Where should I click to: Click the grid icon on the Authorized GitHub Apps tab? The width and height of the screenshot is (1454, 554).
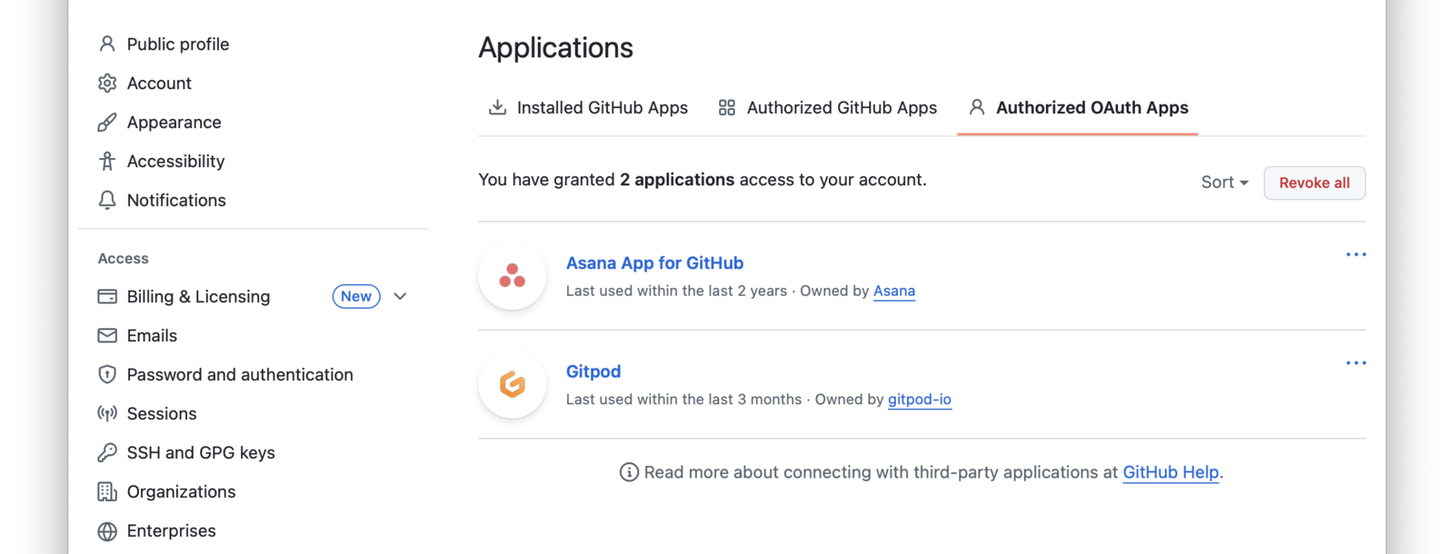pyautogui.click(x=727, y=107)
